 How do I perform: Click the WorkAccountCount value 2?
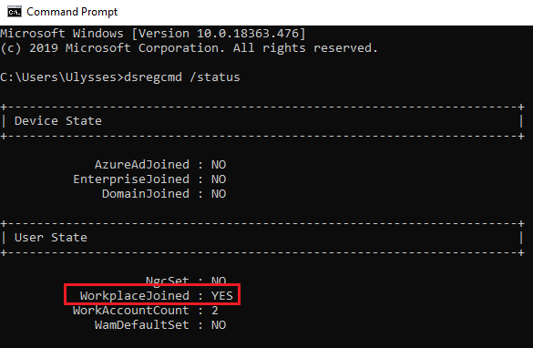coord(215,311)
